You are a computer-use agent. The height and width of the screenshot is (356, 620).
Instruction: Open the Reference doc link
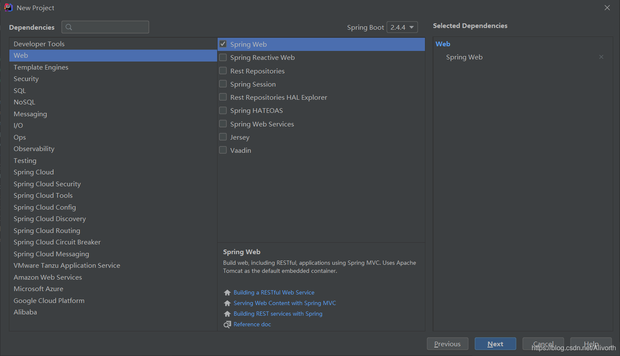coord(252,325)
